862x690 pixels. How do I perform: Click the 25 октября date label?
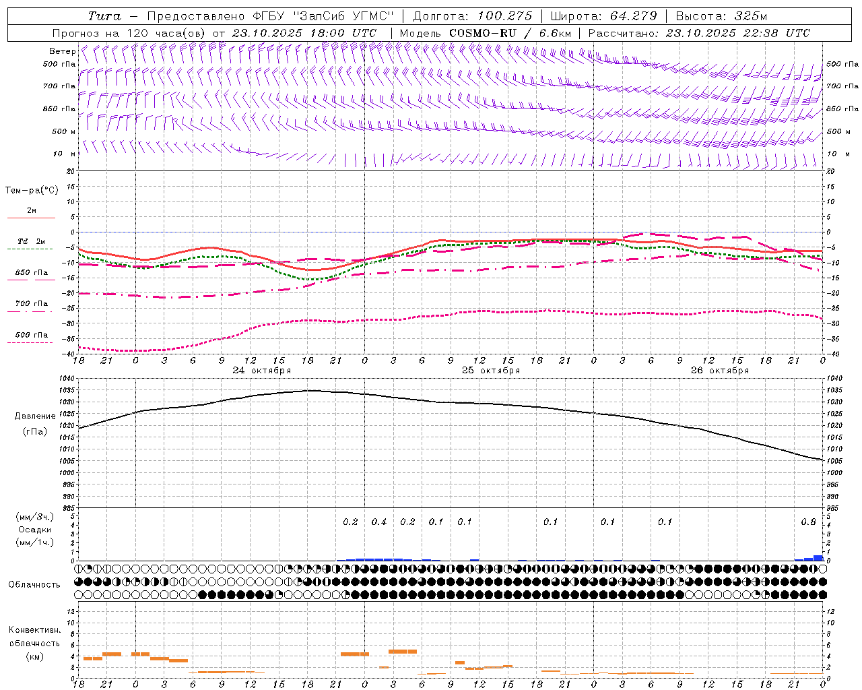[x=491, y=371]
